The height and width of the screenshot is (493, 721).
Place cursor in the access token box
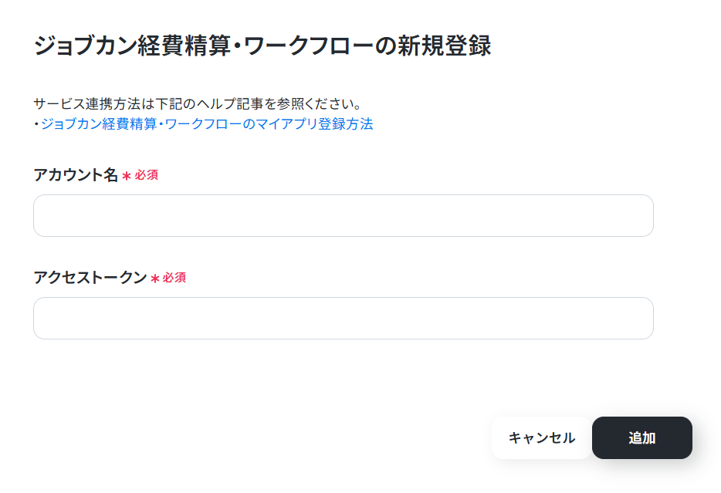(344, 318)
